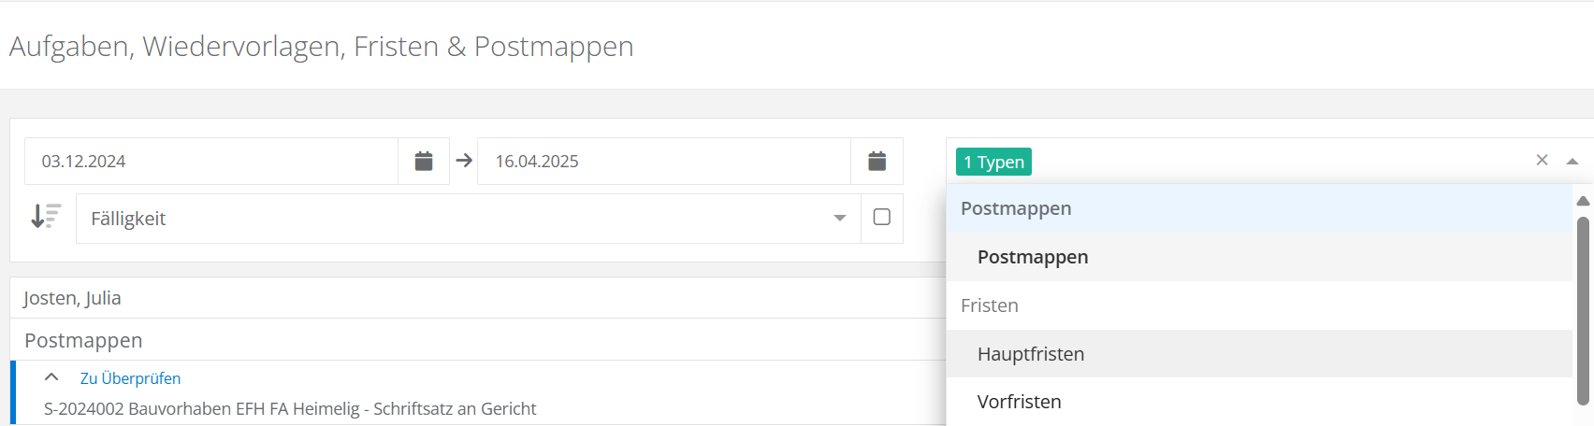Click the Postmappen group header
This screenshot has width=1594, height=426.
tap(1016, 208)
